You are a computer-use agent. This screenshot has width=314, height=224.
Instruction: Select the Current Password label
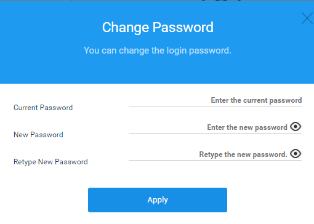[43, 108]
